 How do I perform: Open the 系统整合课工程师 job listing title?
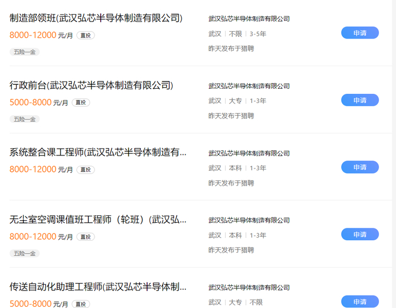click(98, 153)
